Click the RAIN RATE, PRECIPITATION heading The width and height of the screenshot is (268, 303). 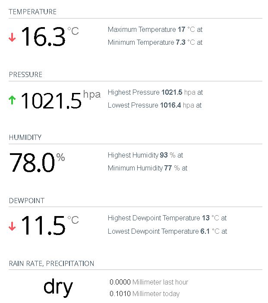(51, 263)
